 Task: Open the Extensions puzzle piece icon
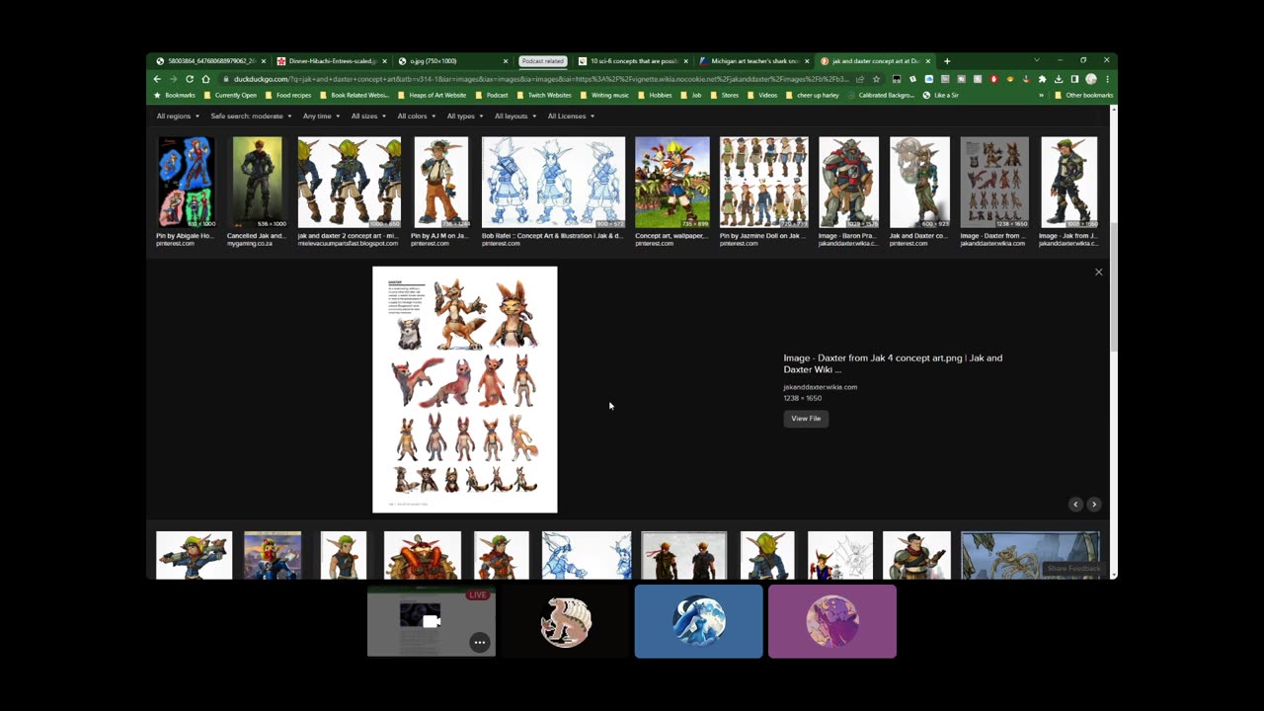1042,79
